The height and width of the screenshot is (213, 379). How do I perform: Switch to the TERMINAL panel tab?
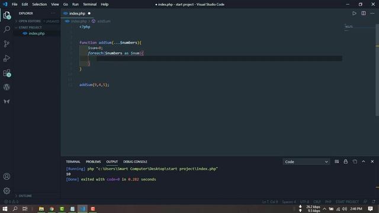click(x=73, y=162)
